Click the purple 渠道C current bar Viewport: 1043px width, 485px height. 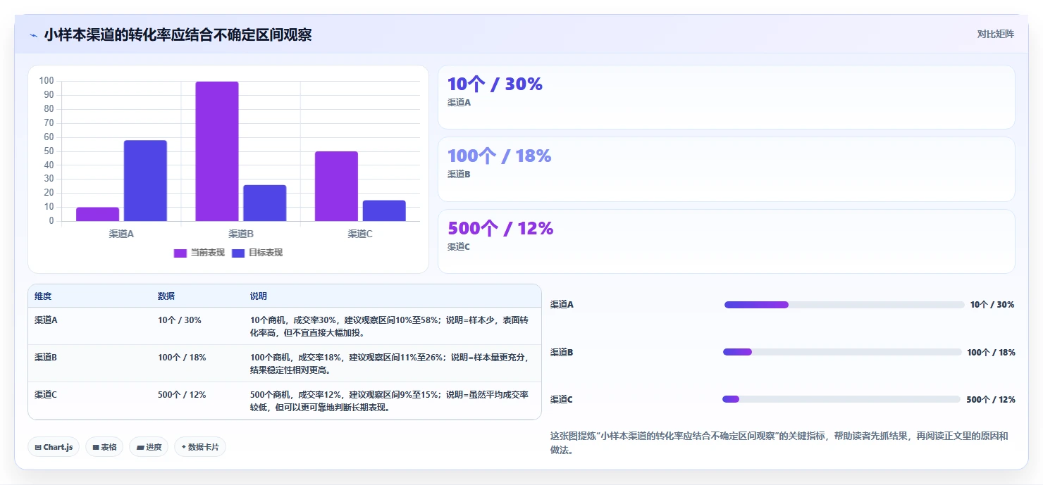[x=336, y=186]
